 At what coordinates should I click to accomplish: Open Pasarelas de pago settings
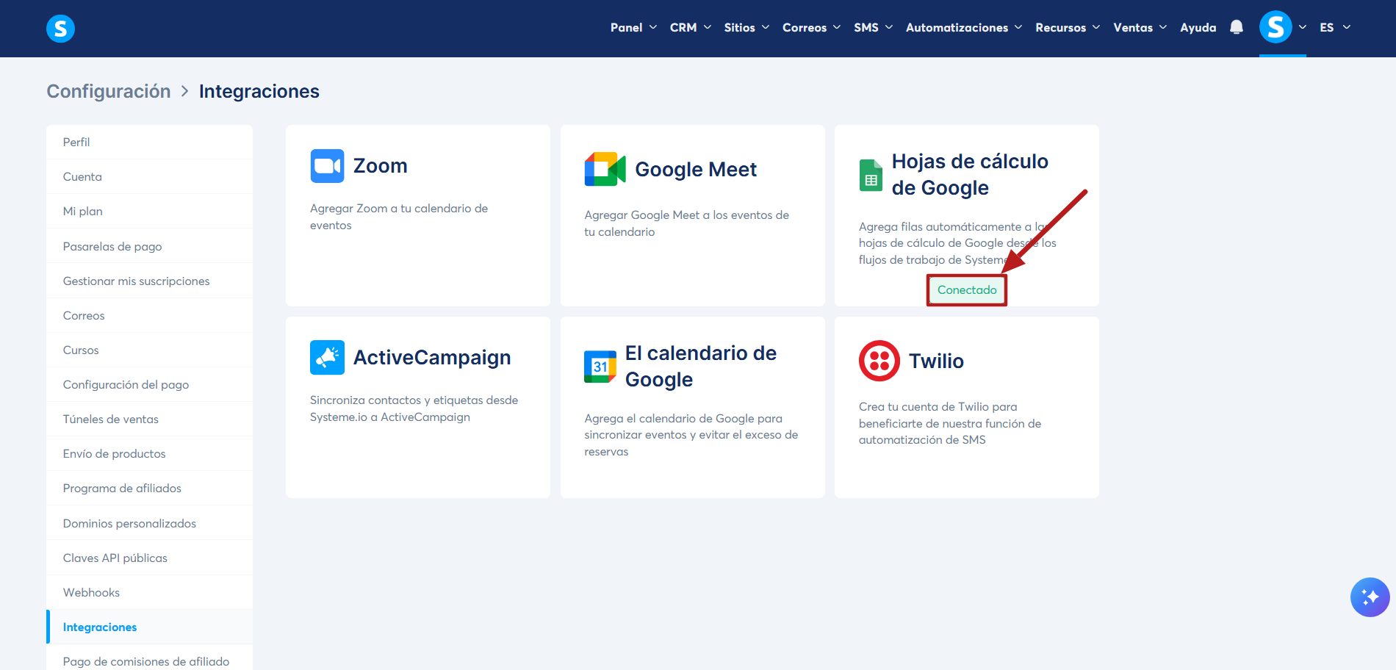click(149, 246)
